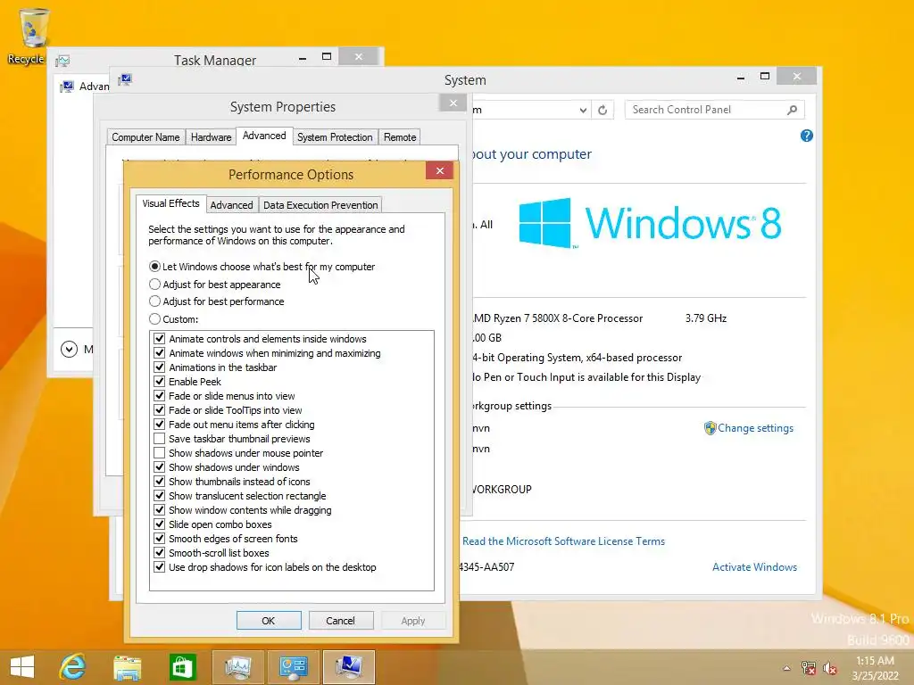Focus the Search Control Panel field
The width and height of the screenshot is (914, 685).
tap(714, 110)
